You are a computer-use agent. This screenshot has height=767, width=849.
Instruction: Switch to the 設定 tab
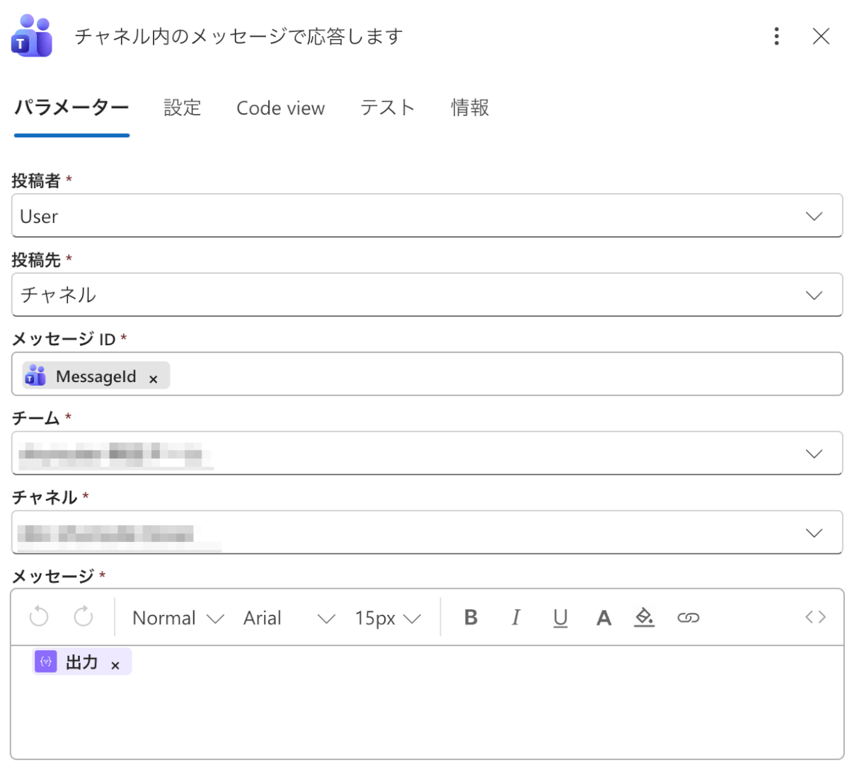coord(183,108)
